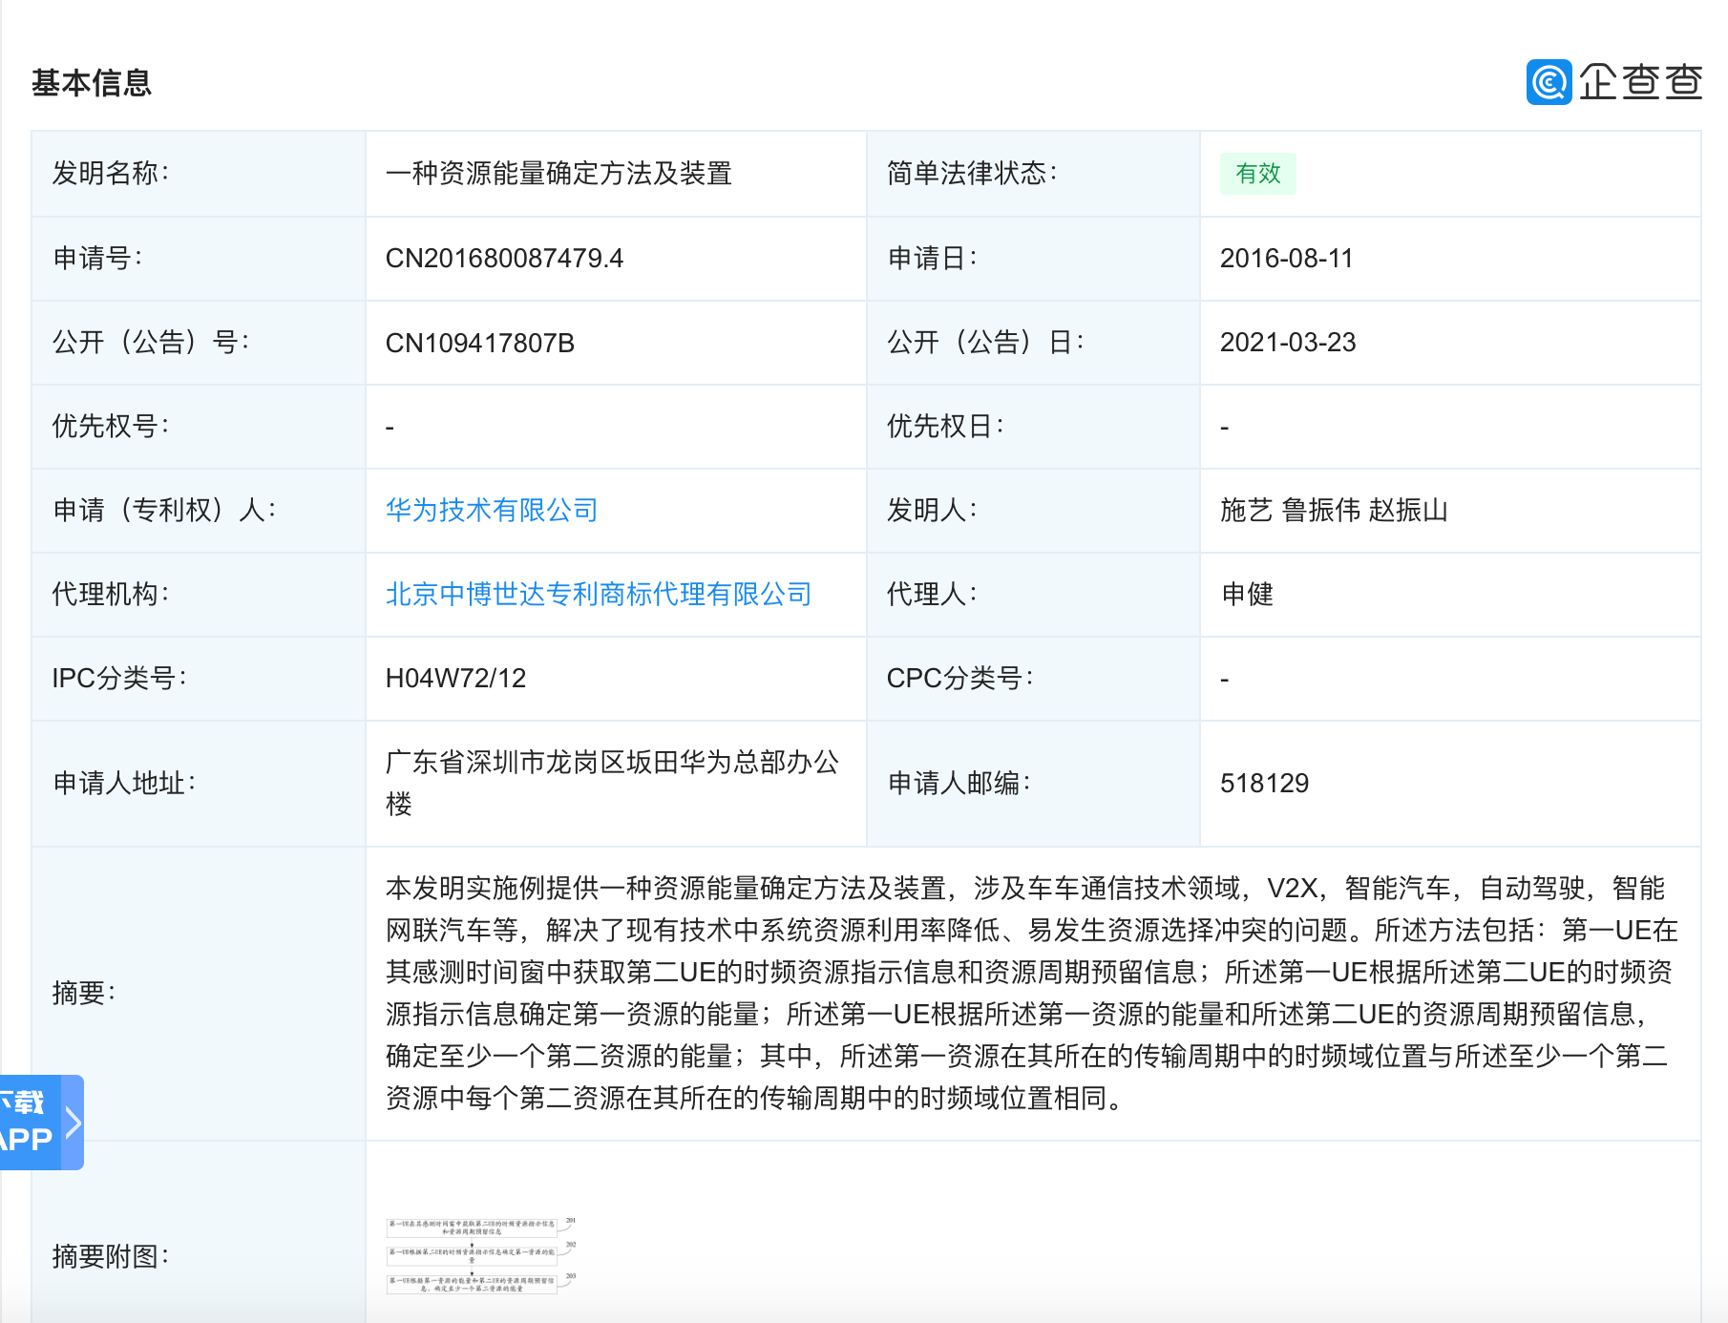
Task: Click the 申请号 label cell
Action: pos(199,258)
